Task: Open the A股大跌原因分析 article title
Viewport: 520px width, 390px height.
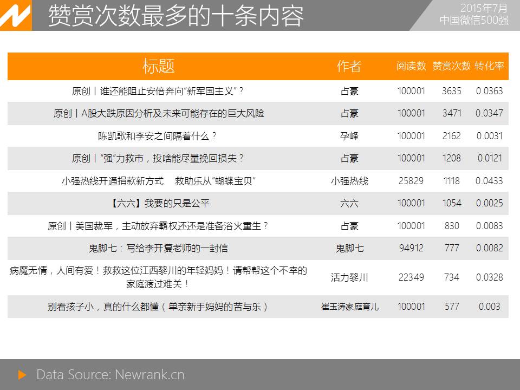Action: pos(158,113)
